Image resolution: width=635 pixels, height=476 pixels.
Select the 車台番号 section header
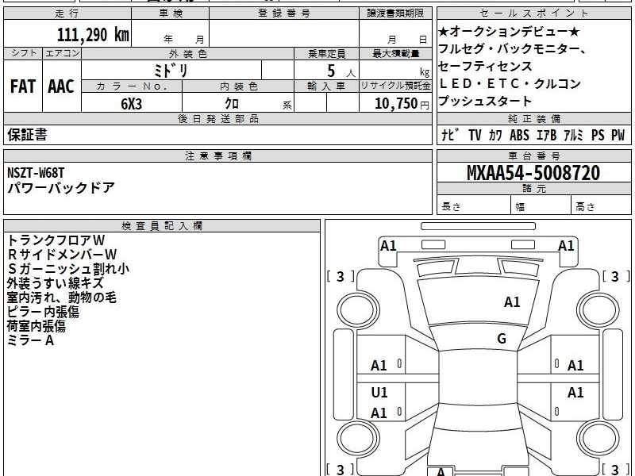point(533,155)
